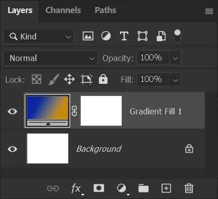Viewport: 218px width, 199px height.
Task: Open the Kind filter type dropdown
Action: (38, 36)
